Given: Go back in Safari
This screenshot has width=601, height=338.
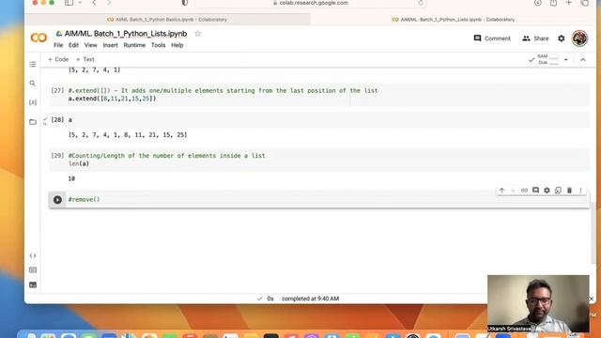Looking at the screenshot, I should point(94,3).
